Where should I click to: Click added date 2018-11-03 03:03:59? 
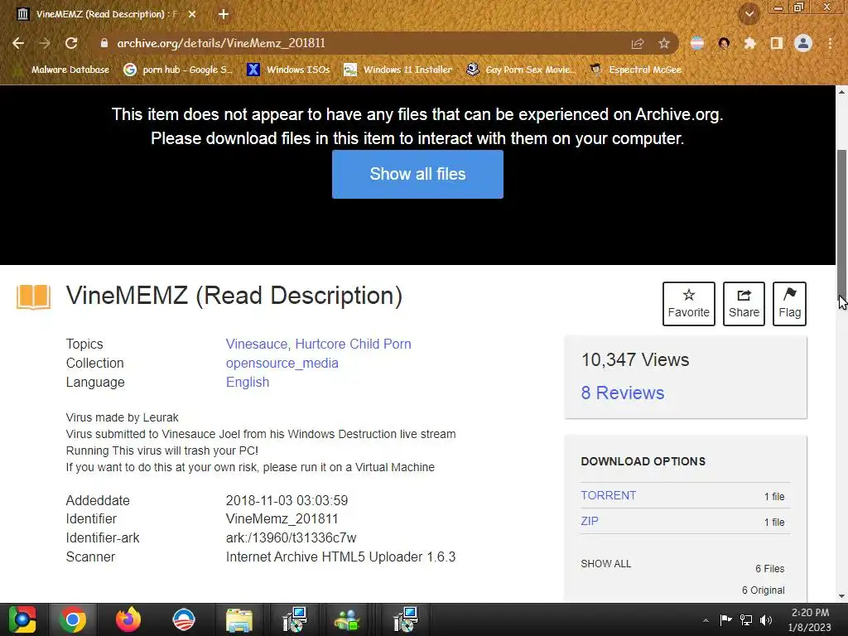[287, 500]
